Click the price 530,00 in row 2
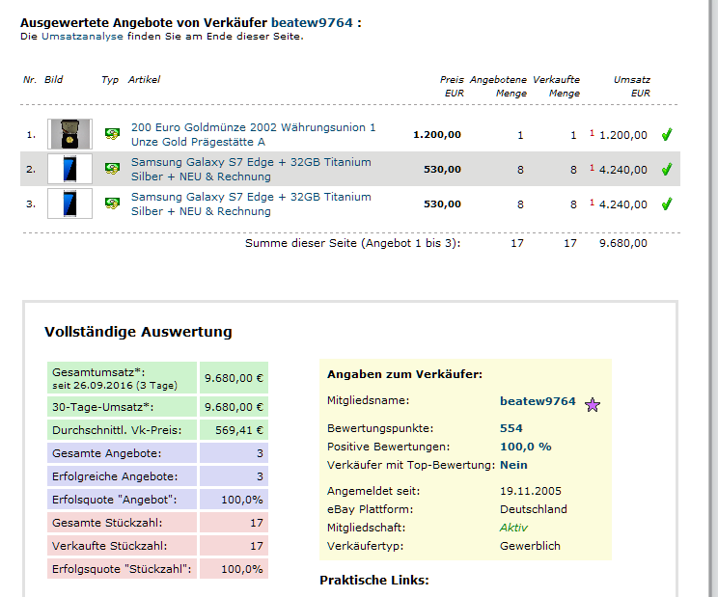Image resolution: width=718 pixels, height=597 pixels. (442, 170)
